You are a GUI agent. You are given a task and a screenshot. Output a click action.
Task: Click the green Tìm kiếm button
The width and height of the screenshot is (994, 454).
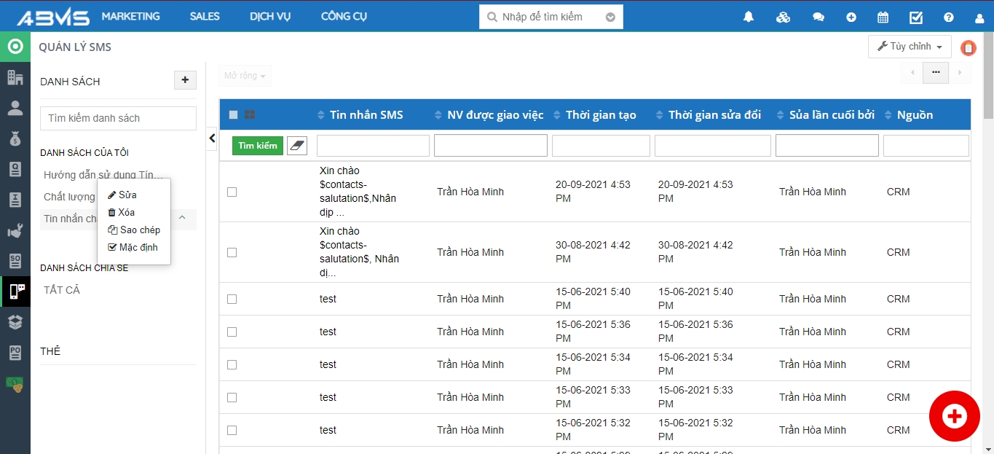point(257,146)
